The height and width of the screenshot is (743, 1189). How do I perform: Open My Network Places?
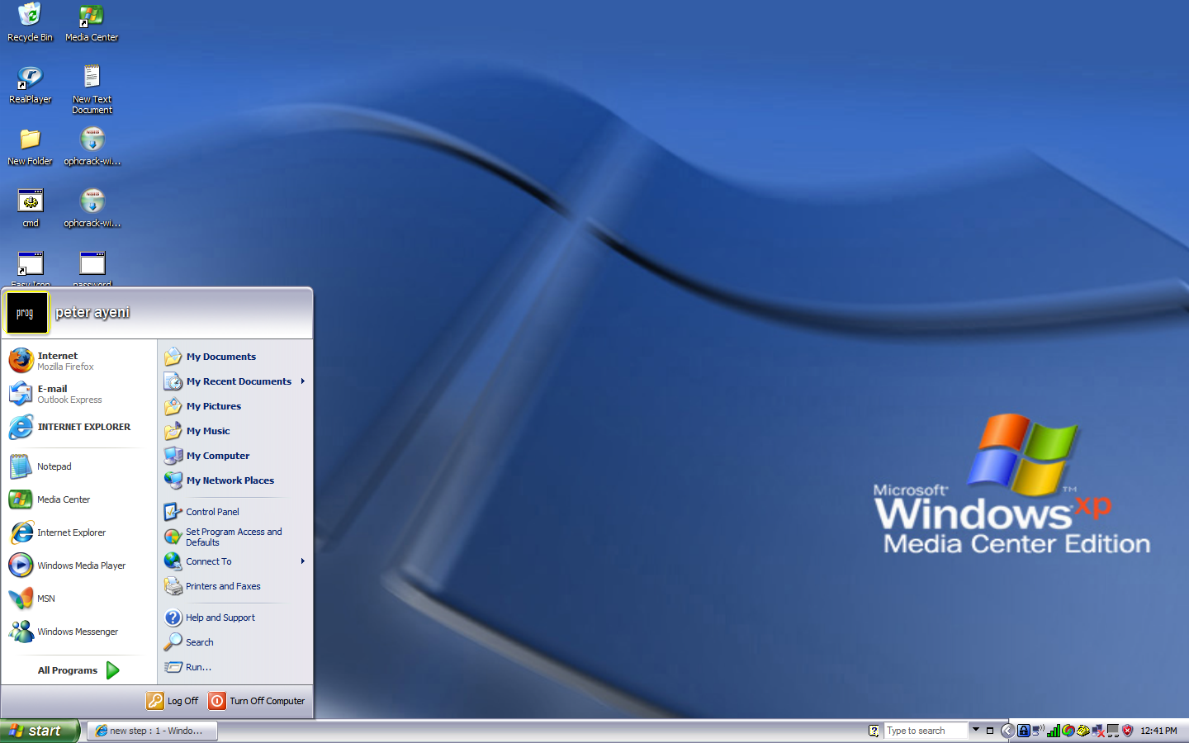(235, 480)
